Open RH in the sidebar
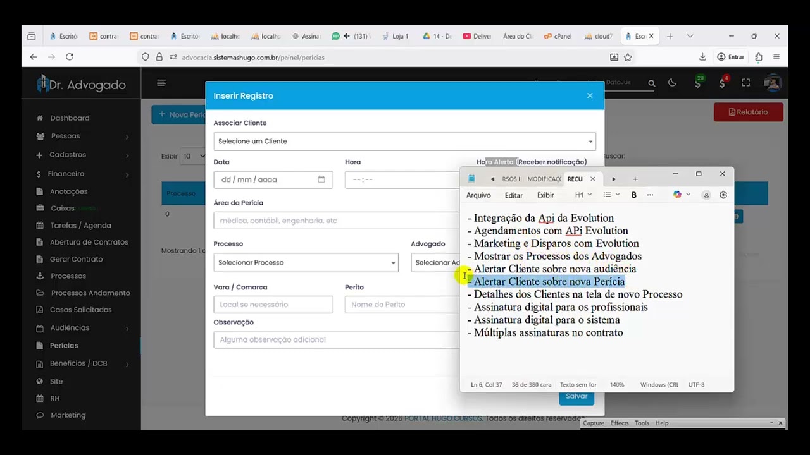This screenshot has height=455, width=810. click(54, 399)
